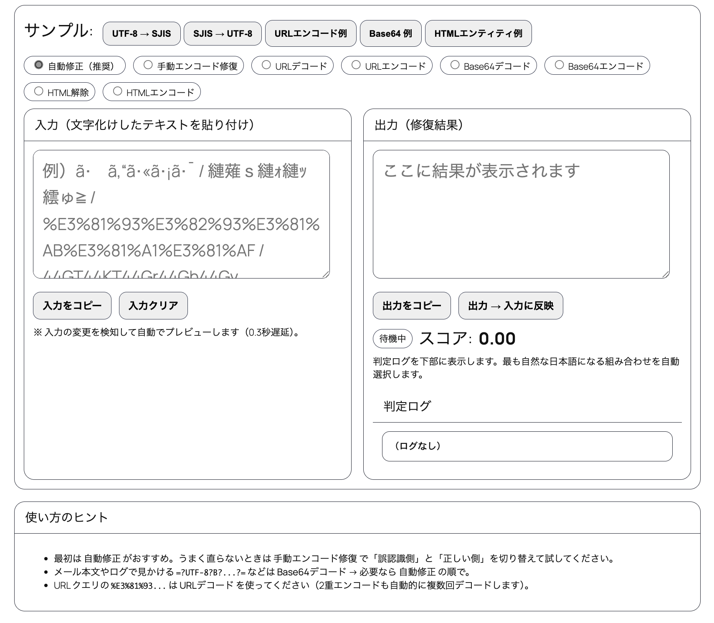Select the HTMLエンコード radio option
This screenshot has width=714, height=623.
tap(117, 91)
